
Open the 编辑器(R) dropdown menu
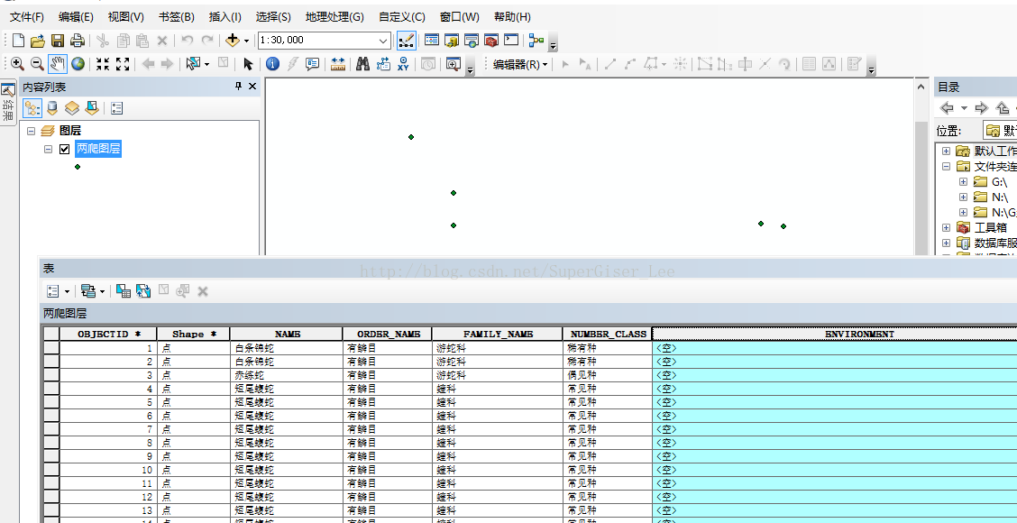520,64
